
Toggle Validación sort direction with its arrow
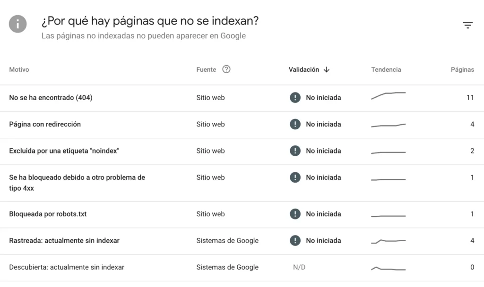(327, 69)
